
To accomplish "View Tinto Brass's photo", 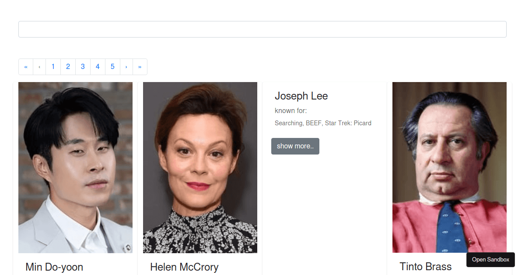I will tap(449, 167).
